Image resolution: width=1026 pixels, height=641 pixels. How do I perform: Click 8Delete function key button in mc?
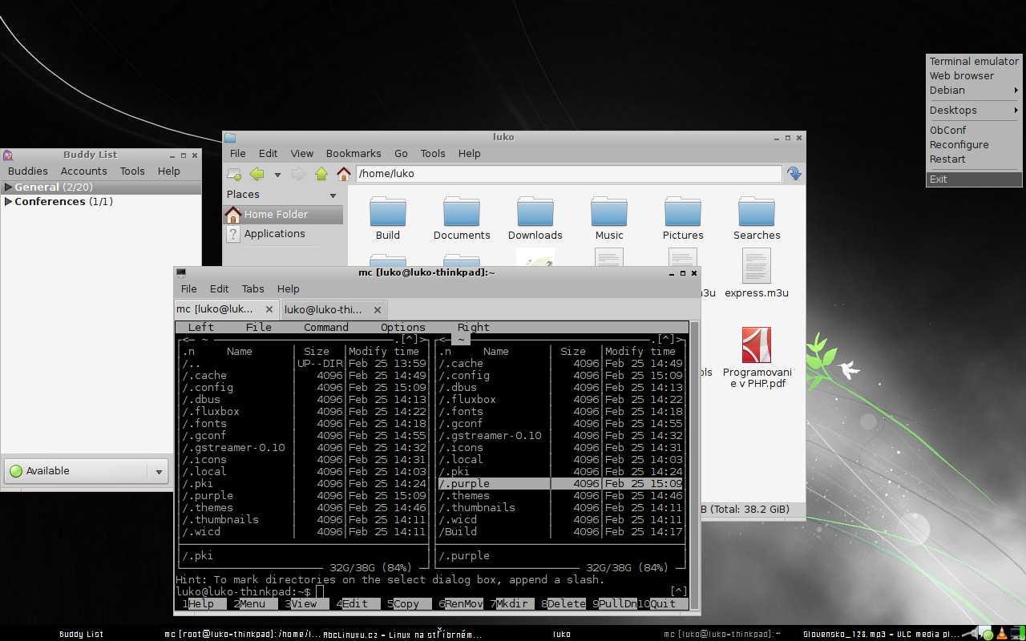click(x=563, y=604)
